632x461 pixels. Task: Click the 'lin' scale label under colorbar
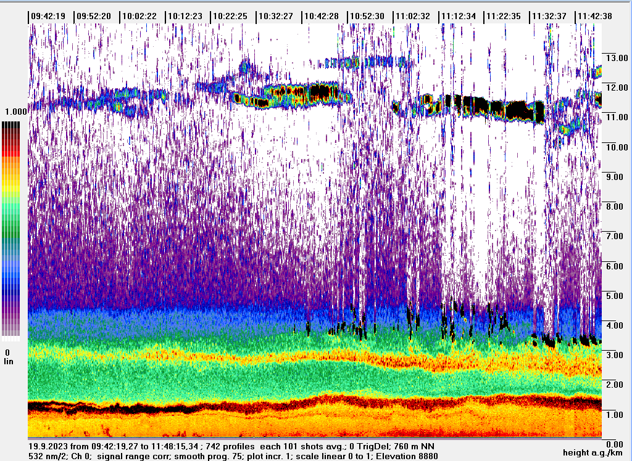click(9, 362)
